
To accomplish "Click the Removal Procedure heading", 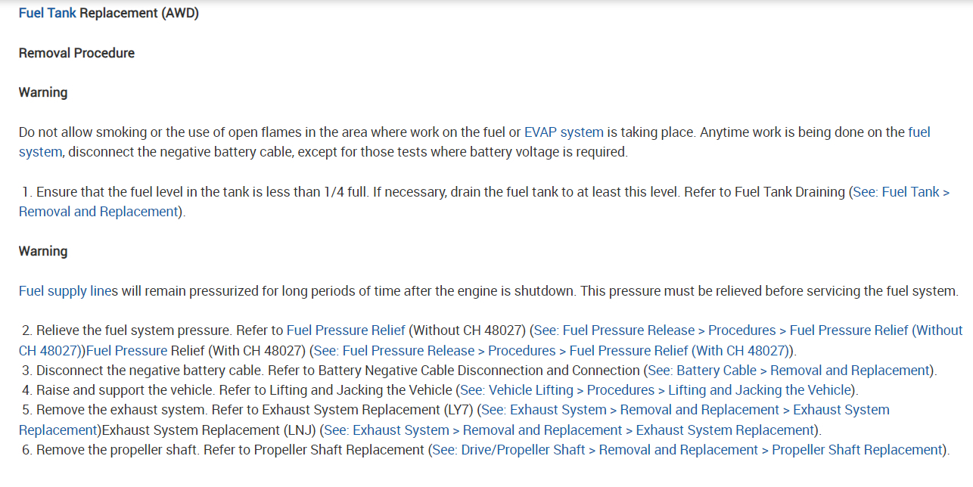I will coord(76,53).
